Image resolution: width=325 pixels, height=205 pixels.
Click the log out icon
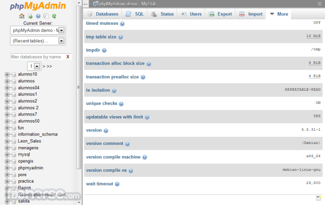pyautogui.click(x=30, y=16)
